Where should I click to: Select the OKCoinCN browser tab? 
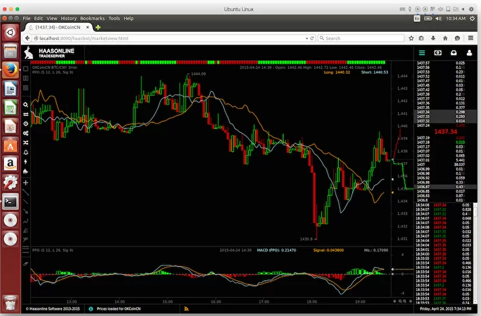pyautogui.click(x=58, y=27)
